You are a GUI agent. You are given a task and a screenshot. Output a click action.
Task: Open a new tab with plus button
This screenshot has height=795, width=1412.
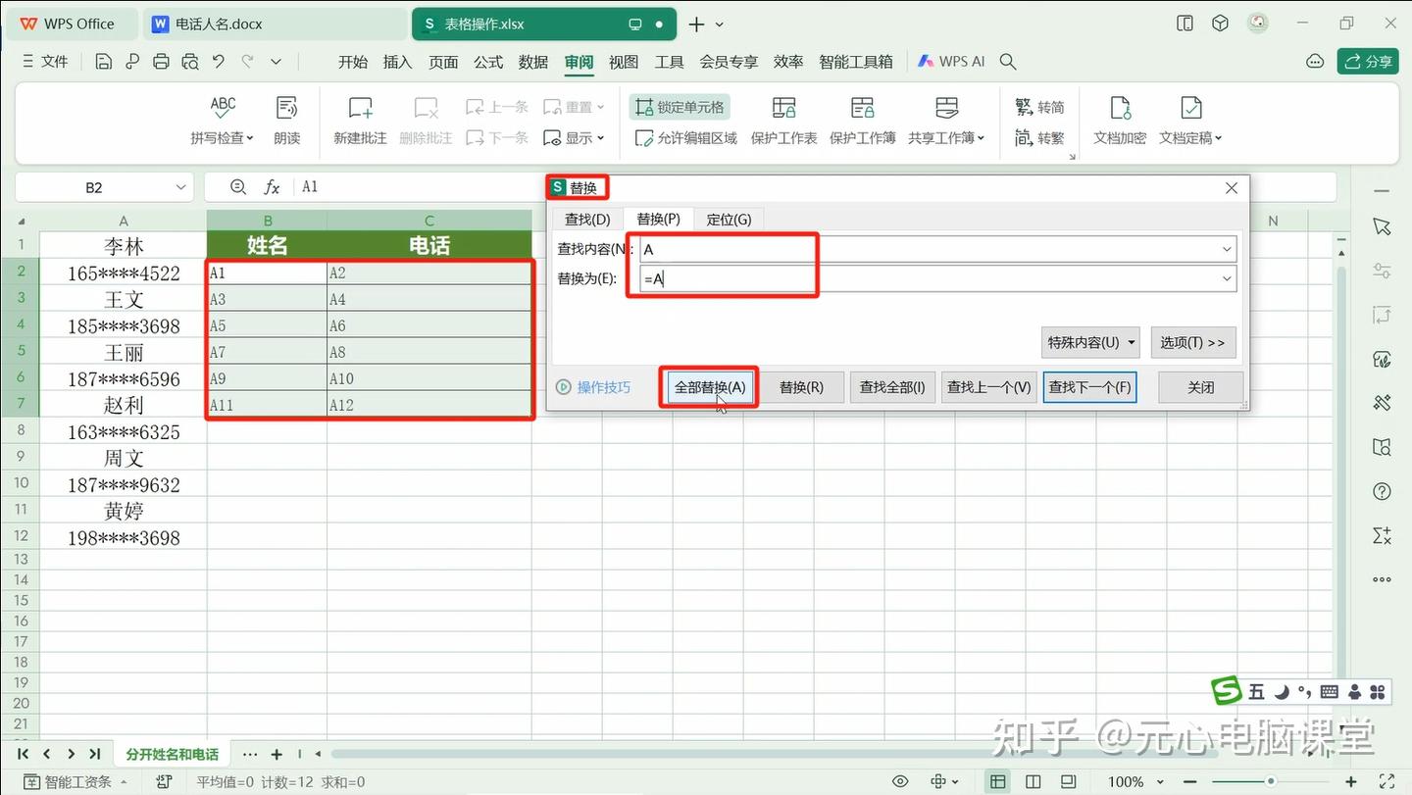696,24
